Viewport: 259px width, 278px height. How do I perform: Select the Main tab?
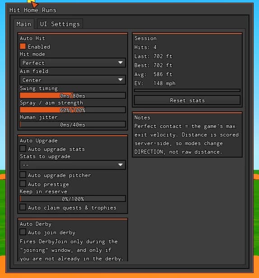[x=24, y=24]
